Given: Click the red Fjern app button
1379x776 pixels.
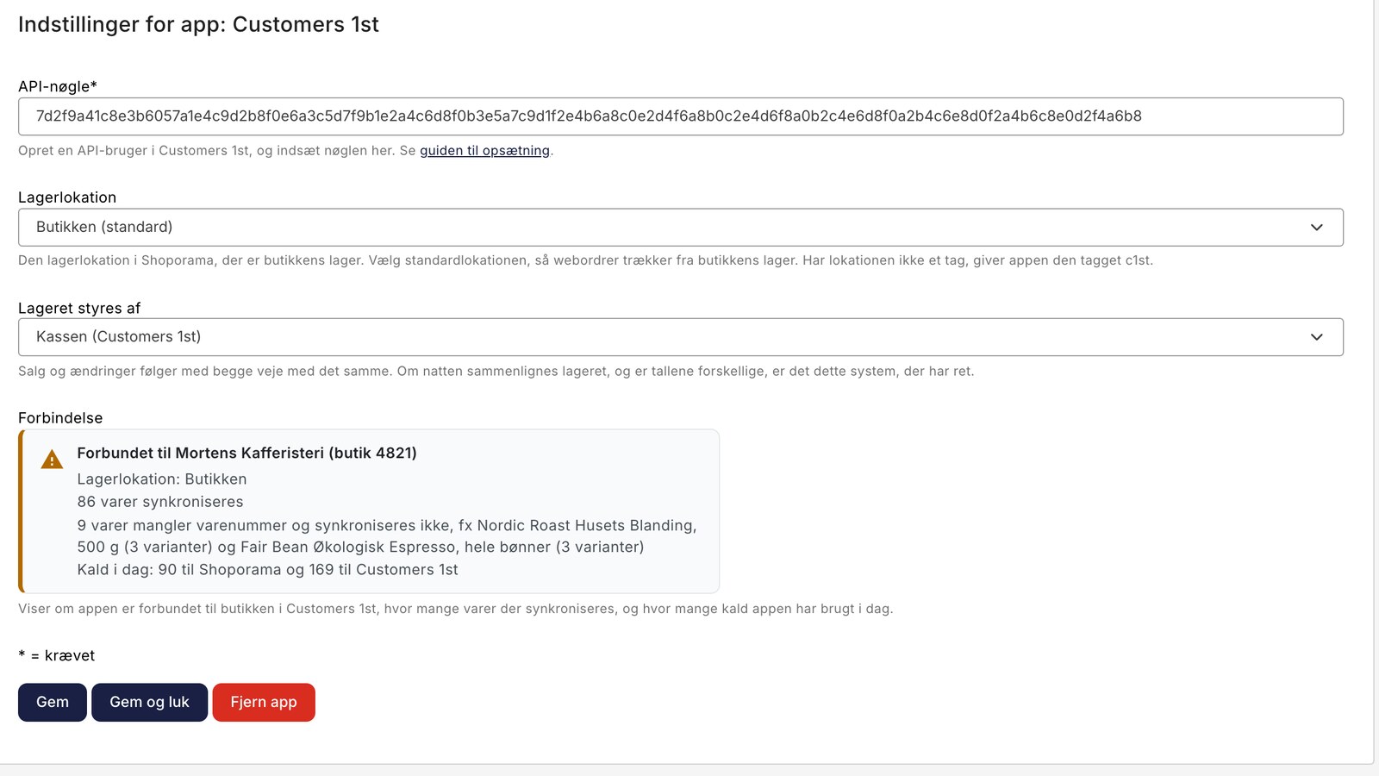Looking at the screenshot, I should pyautogui.click(x=264, y=703).
